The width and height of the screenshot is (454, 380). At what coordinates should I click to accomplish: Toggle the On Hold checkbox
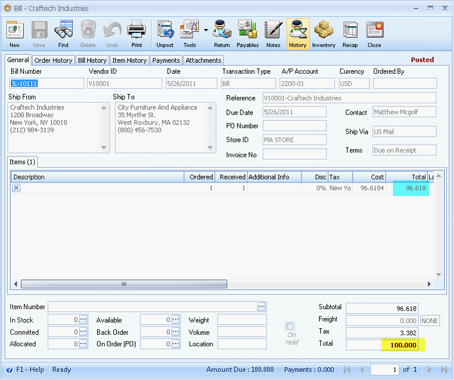[289, 326]
